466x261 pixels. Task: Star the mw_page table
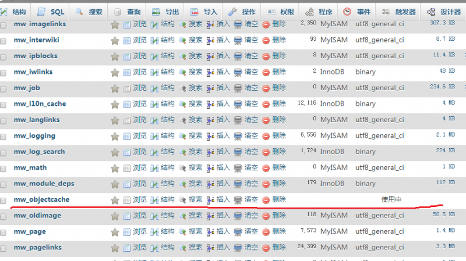tap(115, 233)
